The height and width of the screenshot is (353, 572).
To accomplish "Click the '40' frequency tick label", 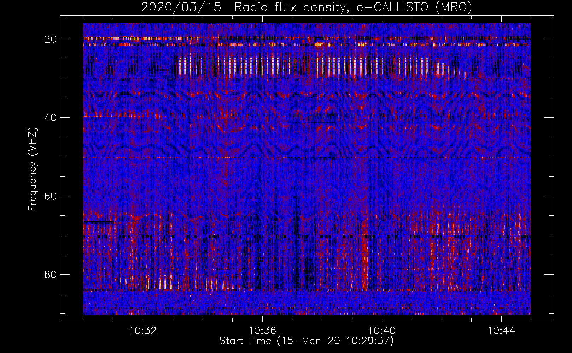I will [51, 118].
